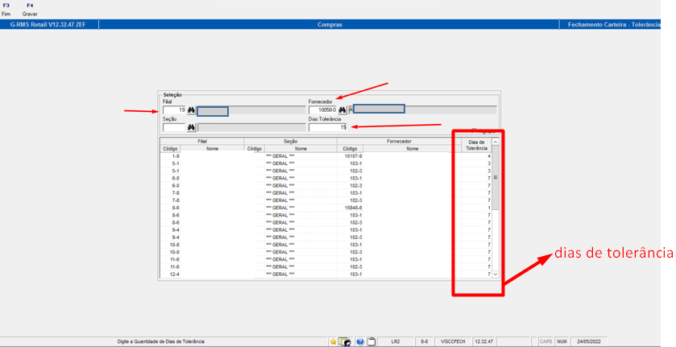Open the Filial lookup binoculars icon
The width and height of the screenshot is (676, 347).
(191, 110)
